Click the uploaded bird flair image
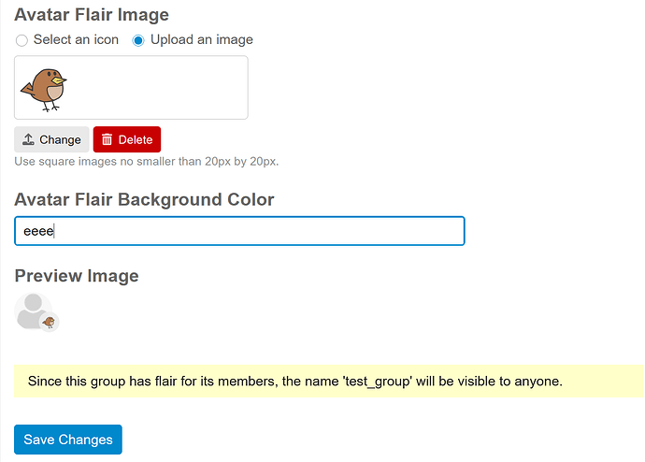Viewport: 645px width, 462px height. 44,90
